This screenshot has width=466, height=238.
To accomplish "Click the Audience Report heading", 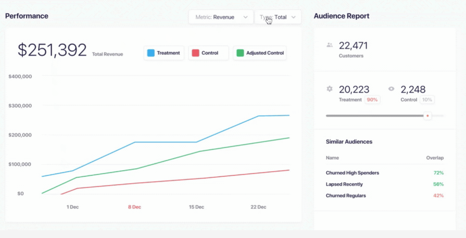I will (341, 16).
